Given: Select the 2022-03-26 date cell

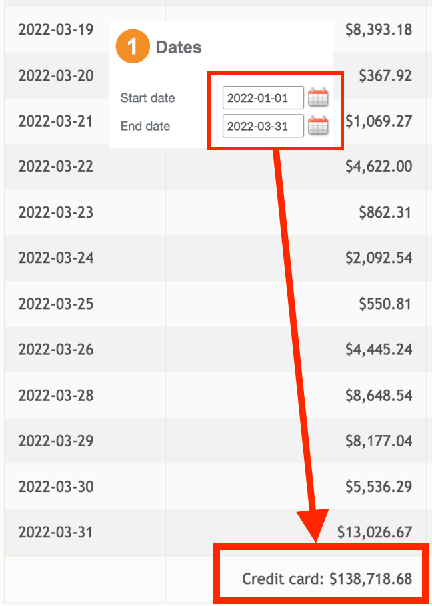Looking at the screenshot, I should [x=56, y=350].
